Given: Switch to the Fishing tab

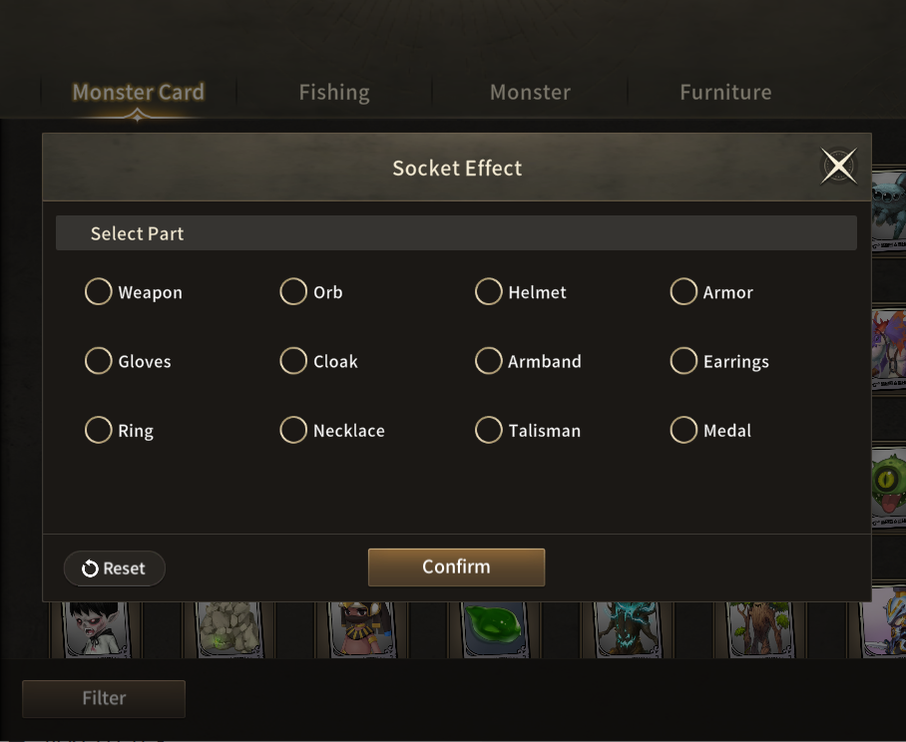Looking at the screenshot, I should pos(334,93).
